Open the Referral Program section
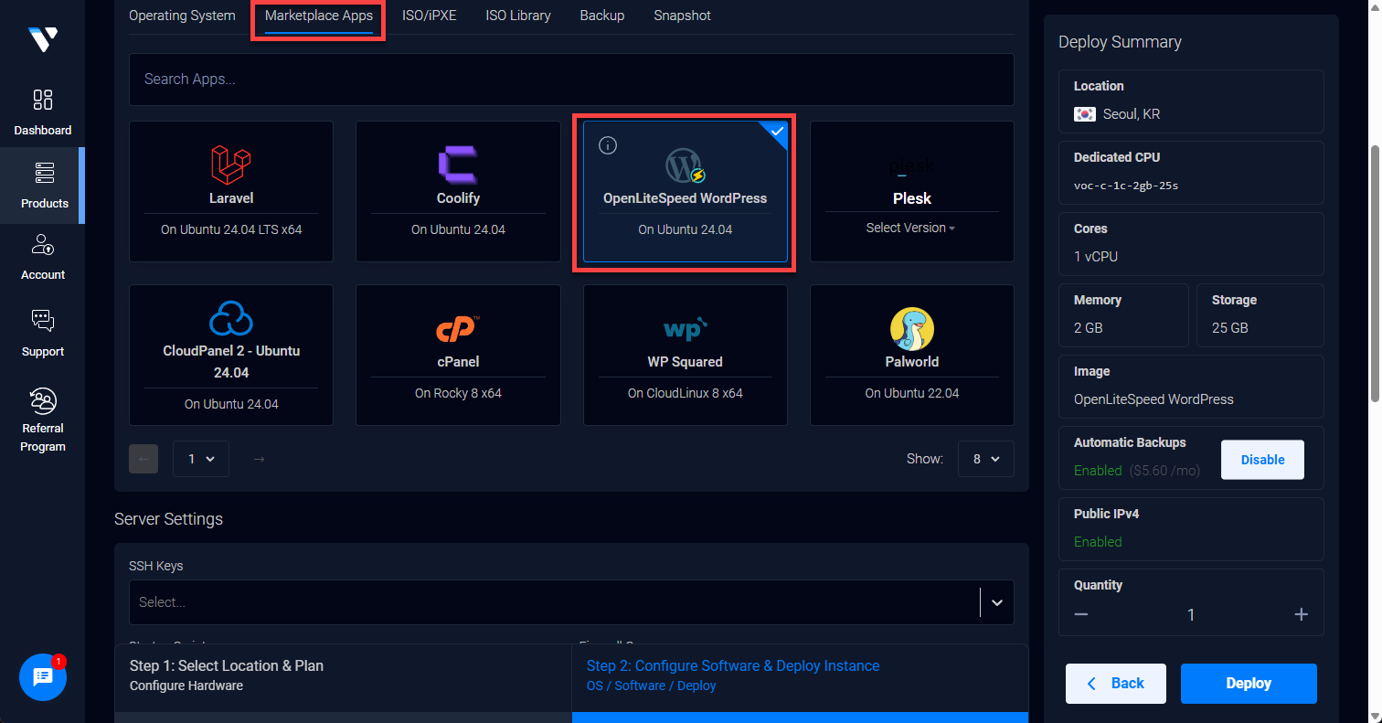 click(x=43, y=419)
